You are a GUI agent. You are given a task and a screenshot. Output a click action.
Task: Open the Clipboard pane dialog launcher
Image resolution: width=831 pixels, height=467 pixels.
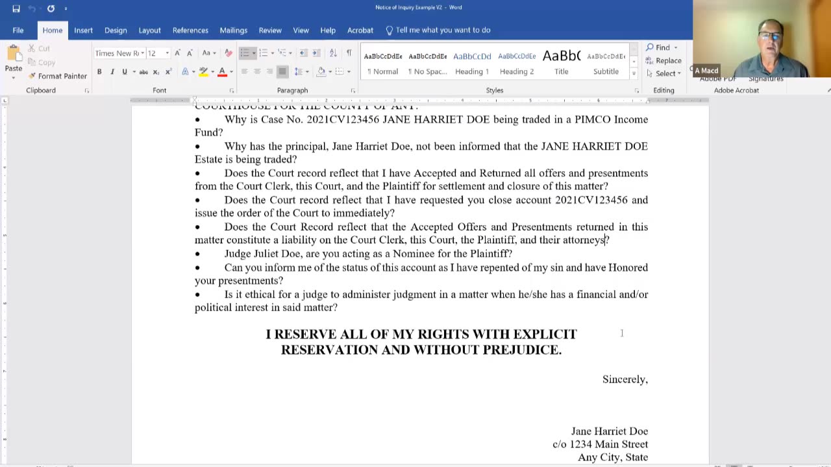pos(87,91)
